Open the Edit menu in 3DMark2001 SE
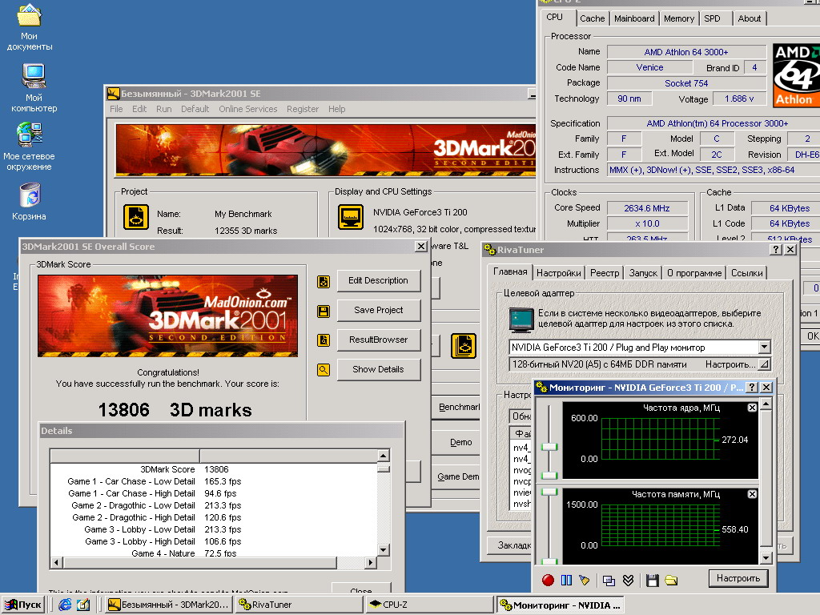Viewport: 820px width, 615px height. pos(139,109)
